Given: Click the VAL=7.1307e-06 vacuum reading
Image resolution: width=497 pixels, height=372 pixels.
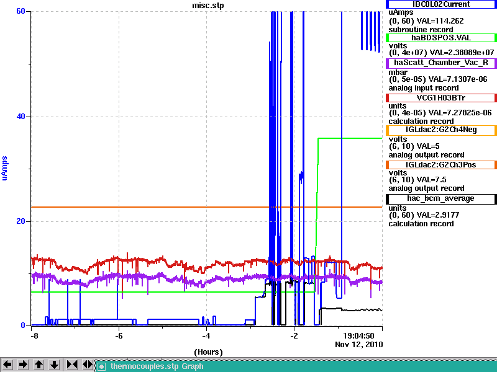Looking at the screenshot, I should click(458, 79).
